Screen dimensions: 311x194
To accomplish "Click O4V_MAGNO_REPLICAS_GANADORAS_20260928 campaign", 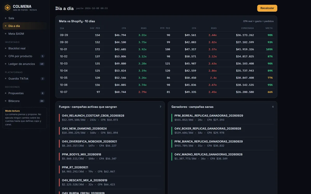I will click(x=223, y=156).
